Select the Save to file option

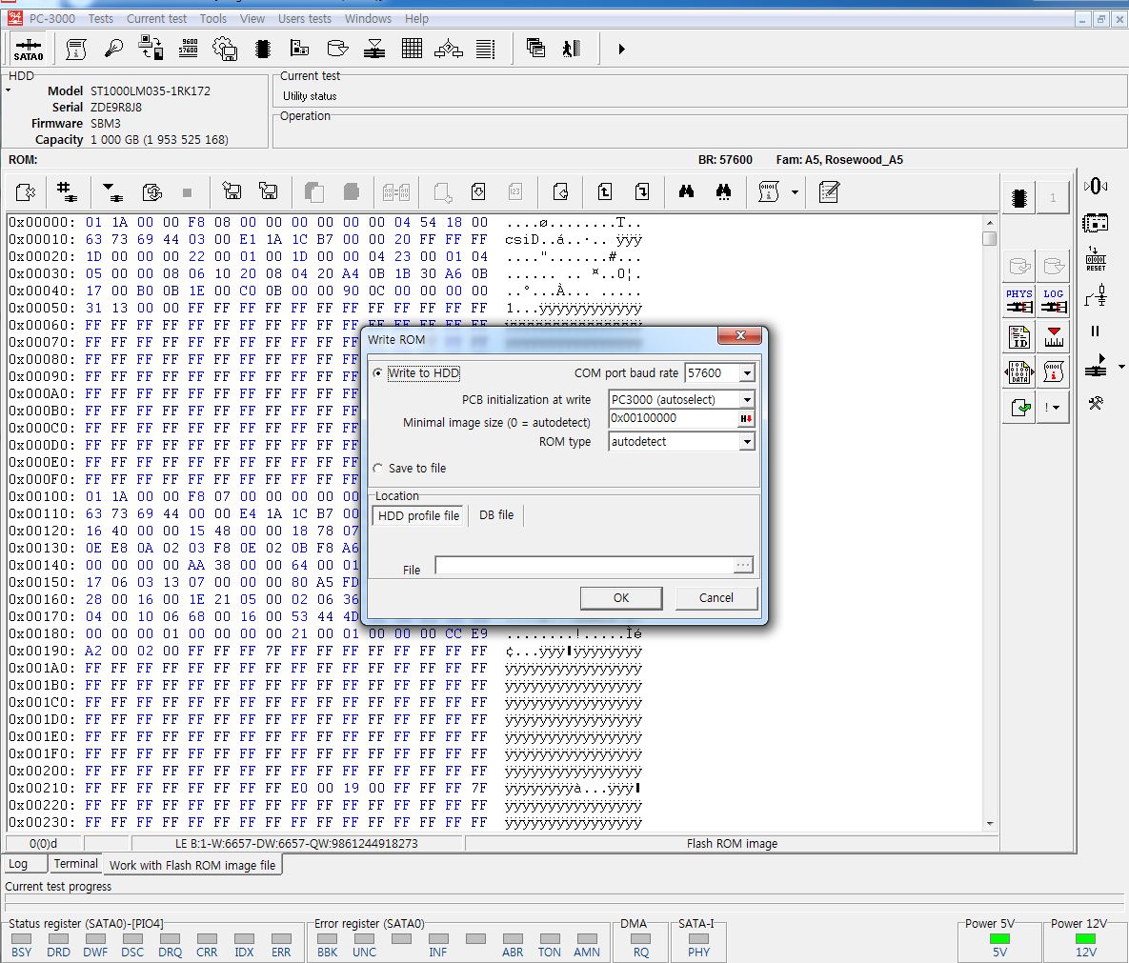click(378, 469)
